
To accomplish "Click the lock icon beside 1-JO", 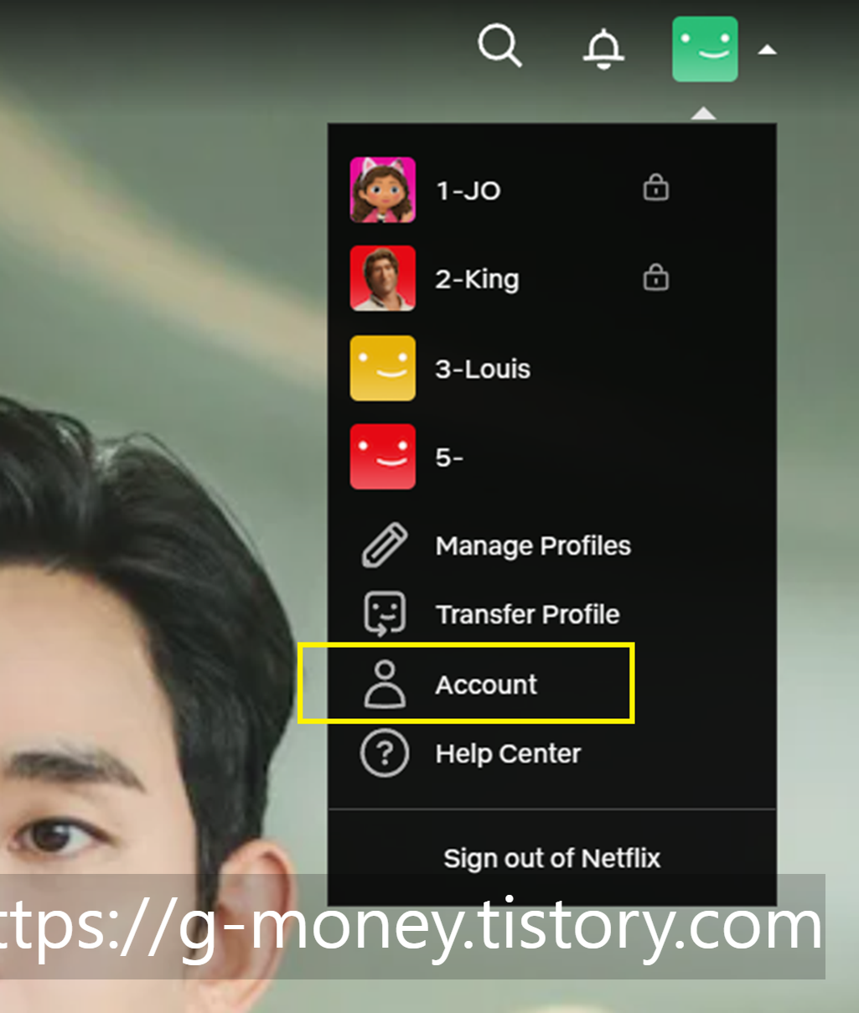I will [656, 188].
